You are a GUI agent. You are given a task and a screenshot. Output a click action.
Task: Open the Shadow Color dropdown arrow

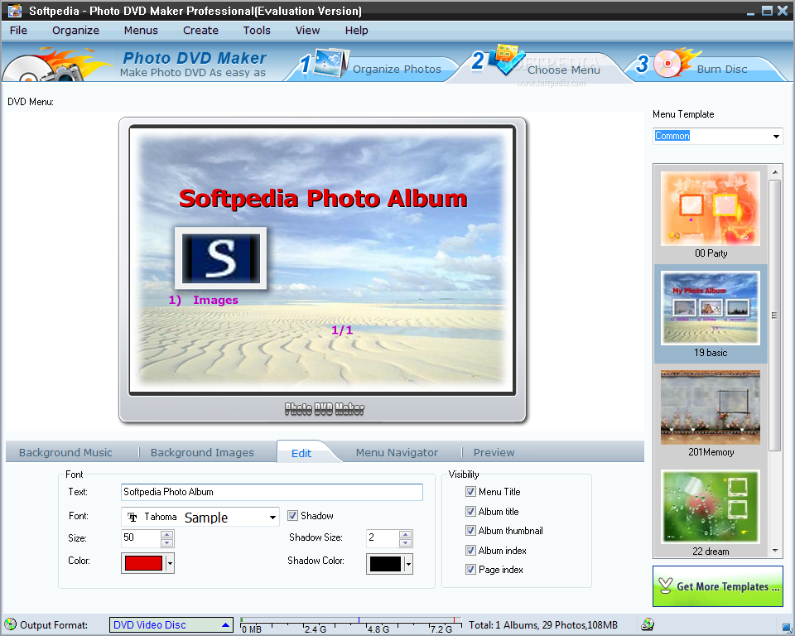coord(408,563)
